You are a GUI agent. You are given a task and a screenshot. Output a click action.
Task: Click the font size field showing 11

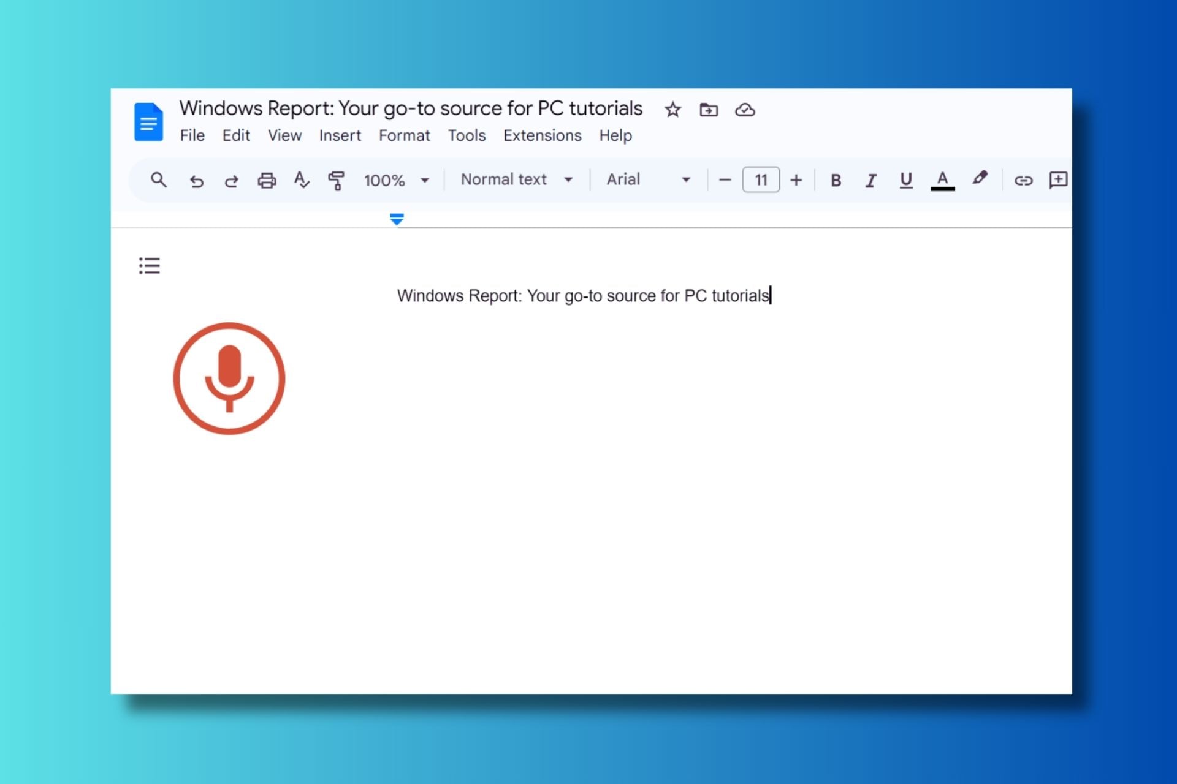[x=761, y=180]
